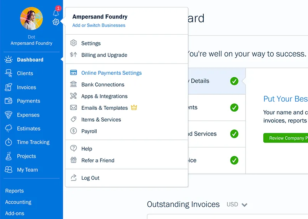The image size is (308, 219).
Task: Expand the USD currency dropdown
Action: 237,205
